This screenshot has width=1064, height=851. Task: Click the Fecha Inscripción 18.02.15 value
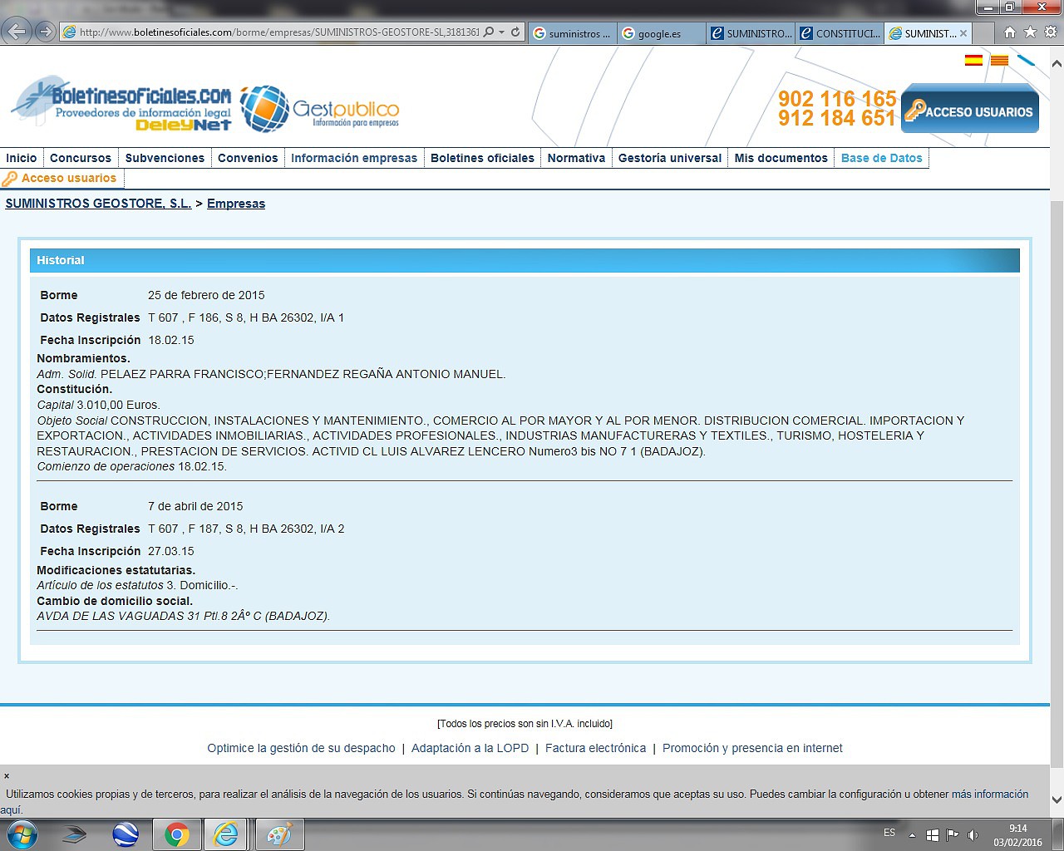171,340
